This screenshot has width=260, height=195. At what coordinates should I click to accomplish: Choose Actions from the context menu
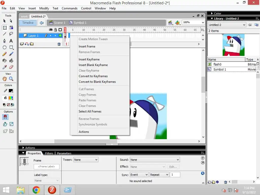tap(84, 132)
